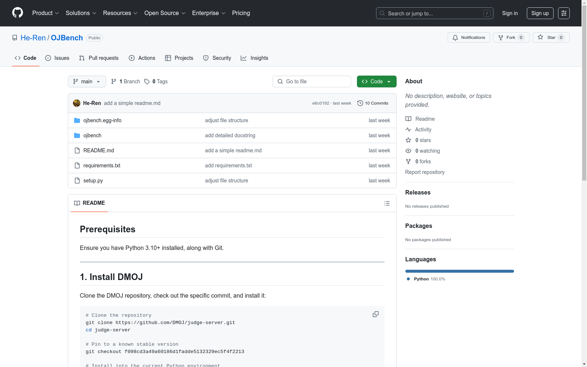This screenshot has height=367, width=587.
Task: Open the command palette icon in header
Action: (564, 13)
